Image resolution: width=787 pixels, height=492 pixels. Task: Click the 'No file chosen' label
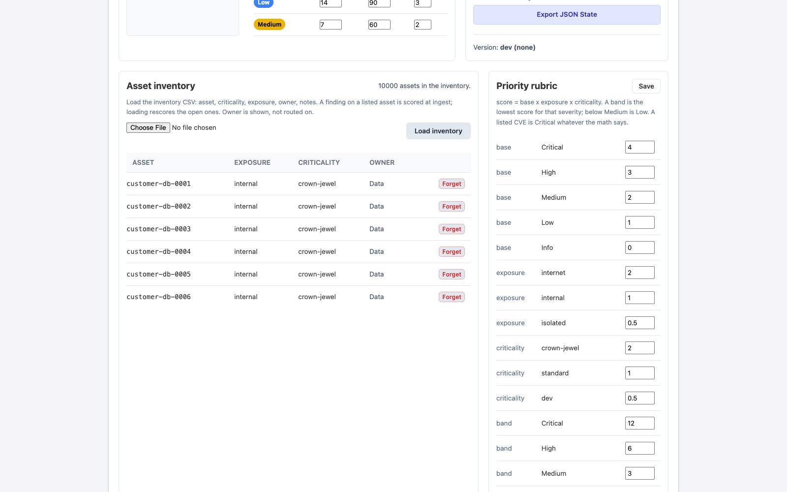pyautogui.click(x=194, y=127)
